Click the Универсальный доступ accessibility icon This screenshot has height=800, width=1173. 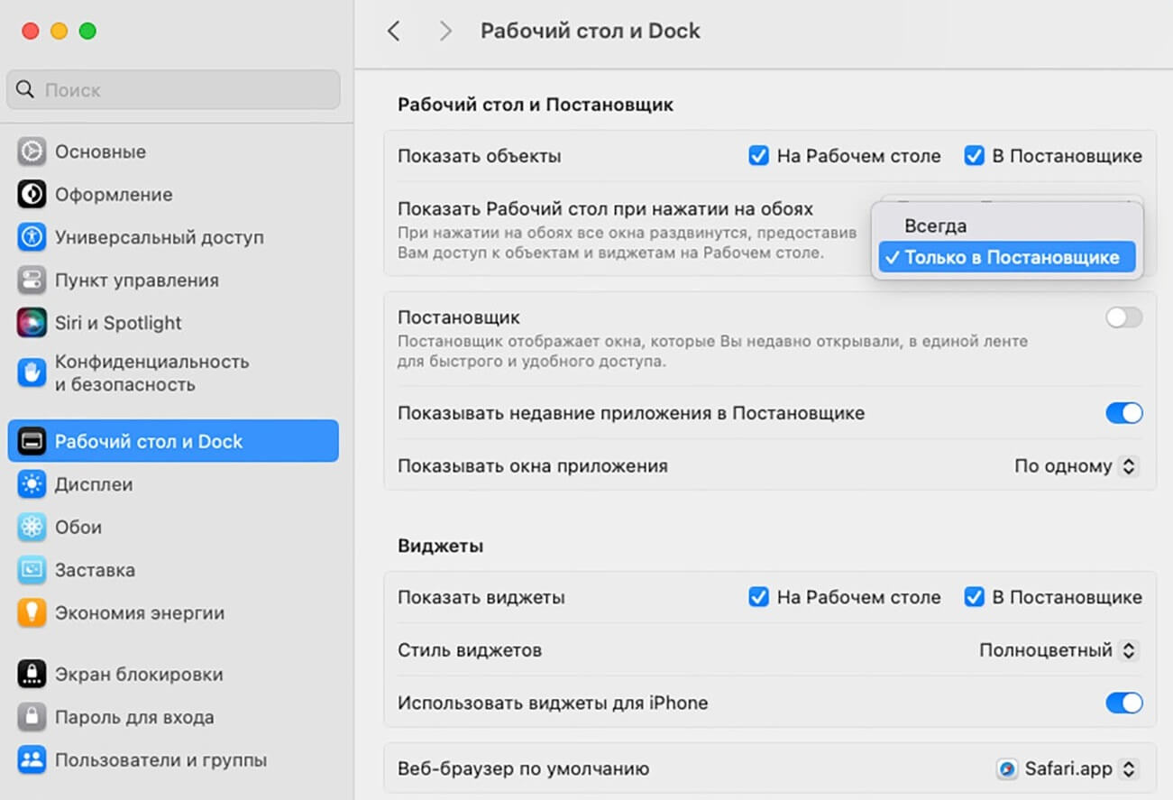pyautogui.click(x=32, y=237)
